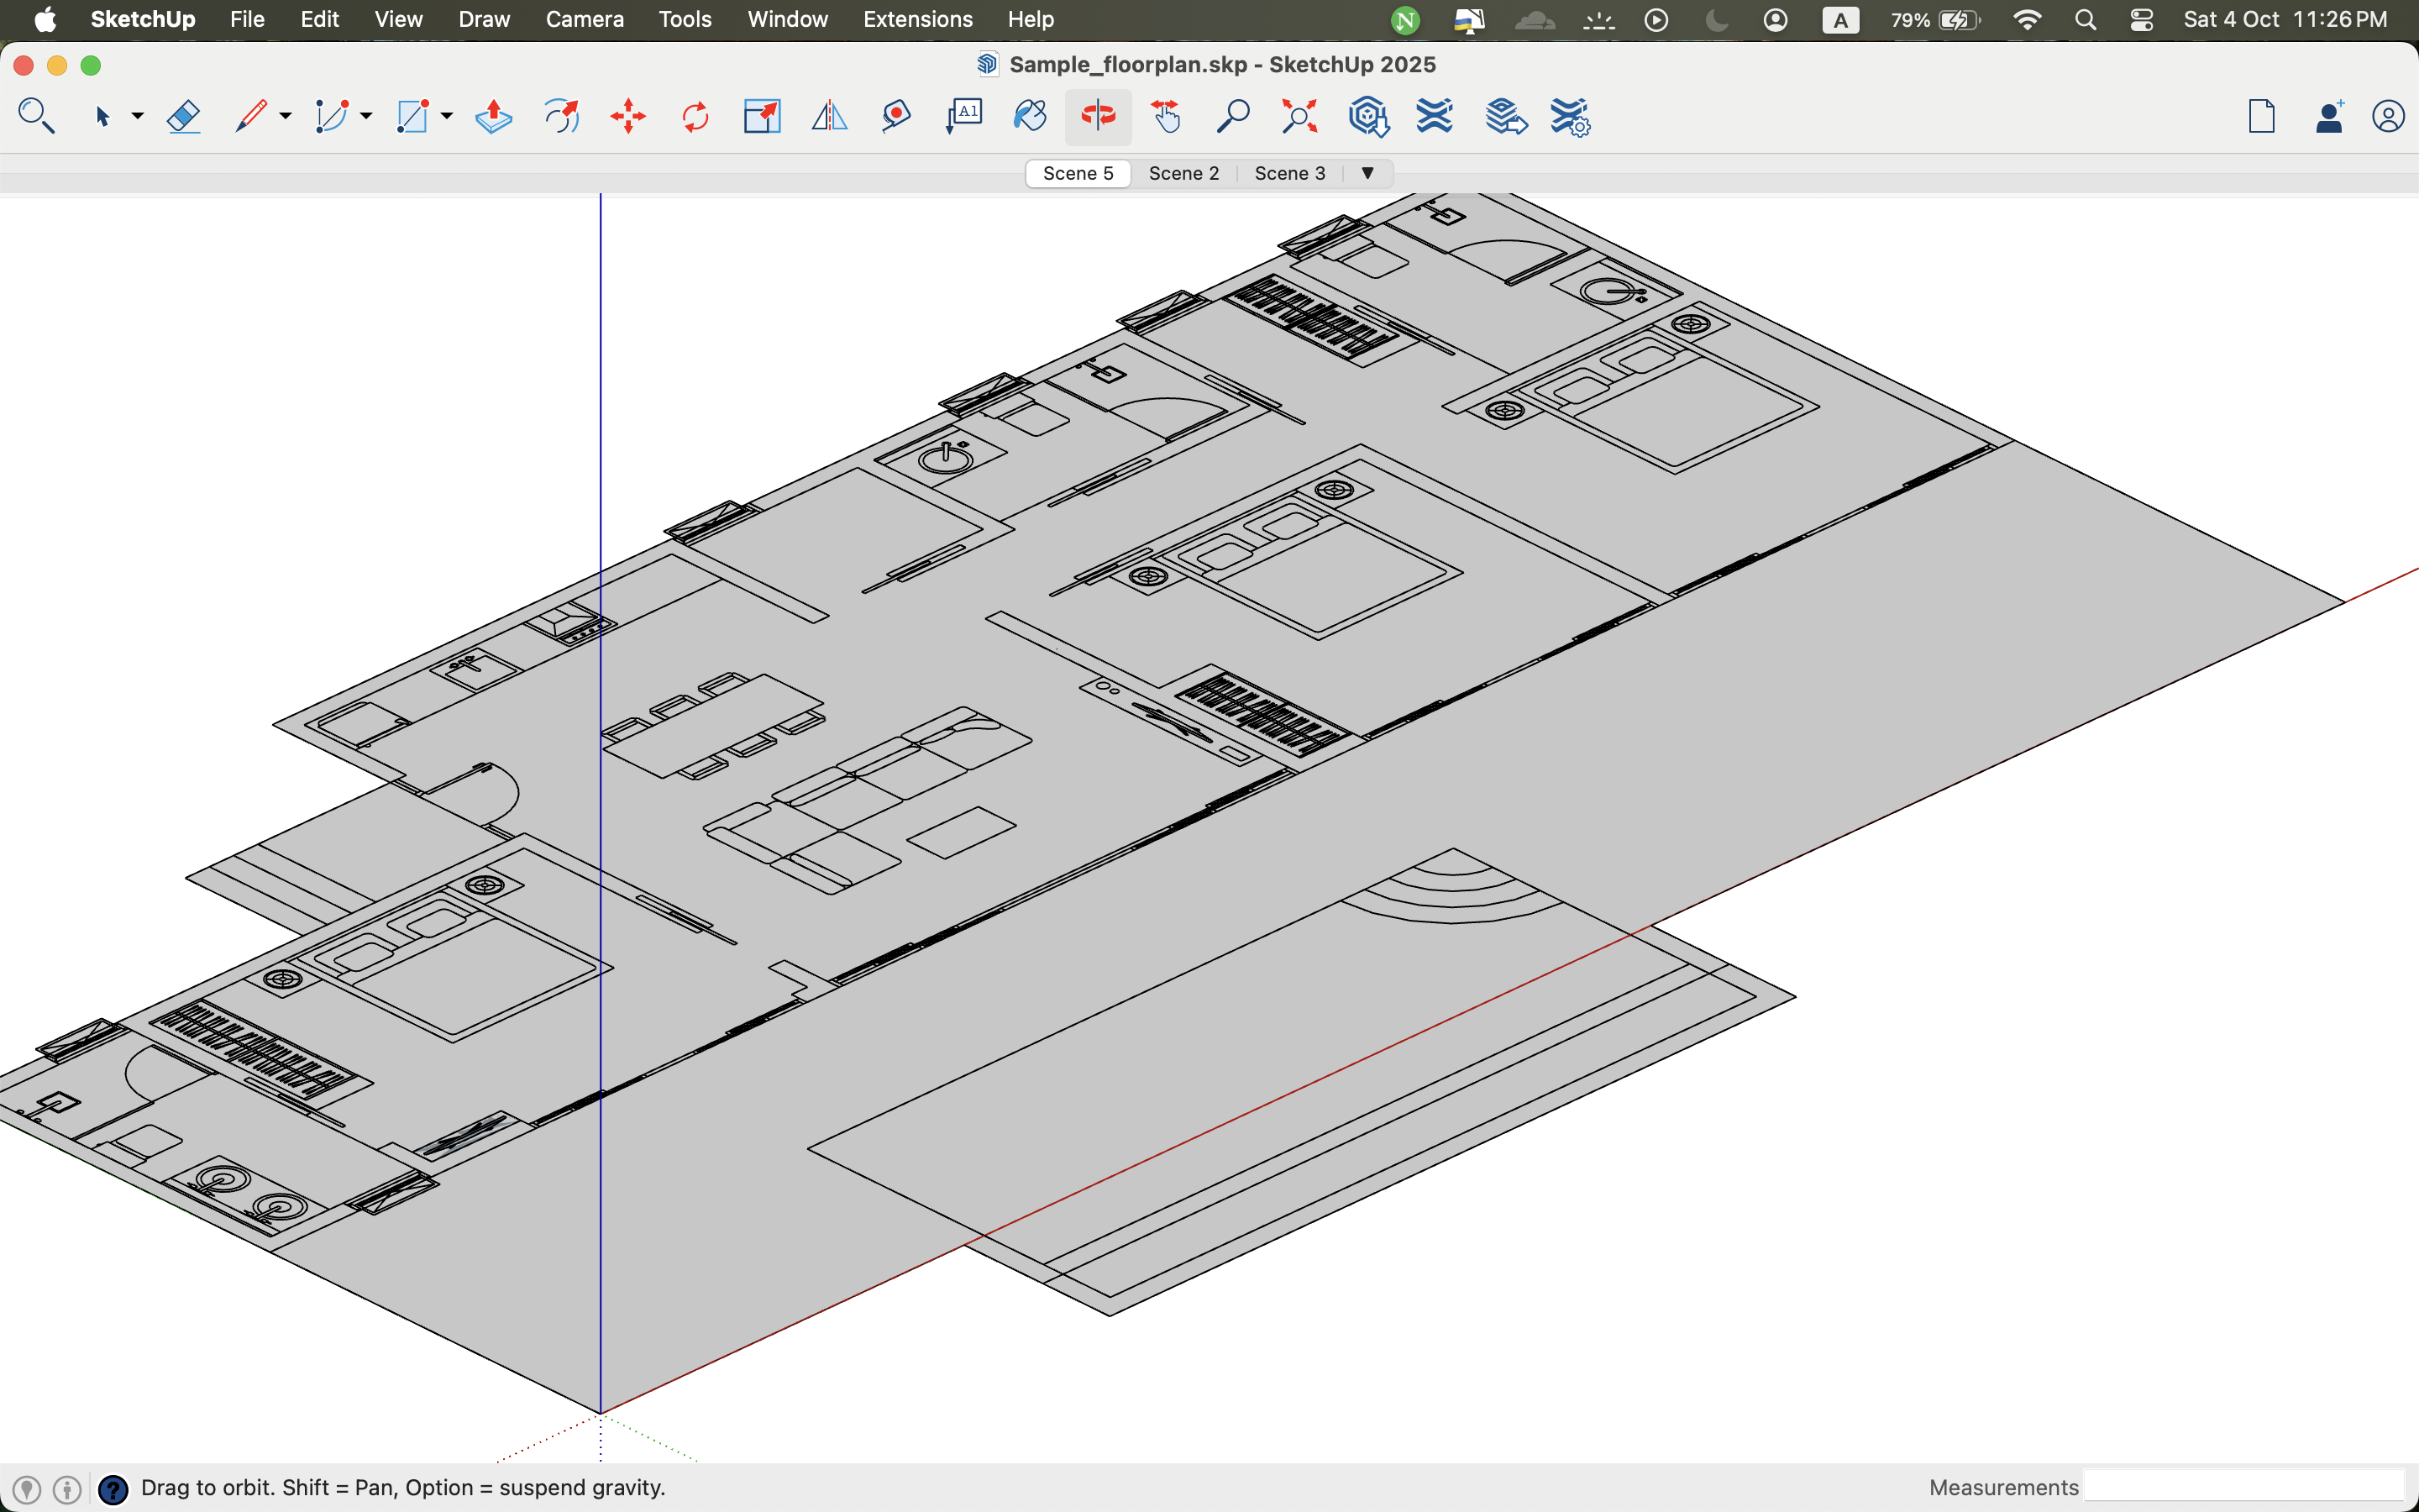
Task: Toggle the Orbit tool off
Action: click(1098, 117)
